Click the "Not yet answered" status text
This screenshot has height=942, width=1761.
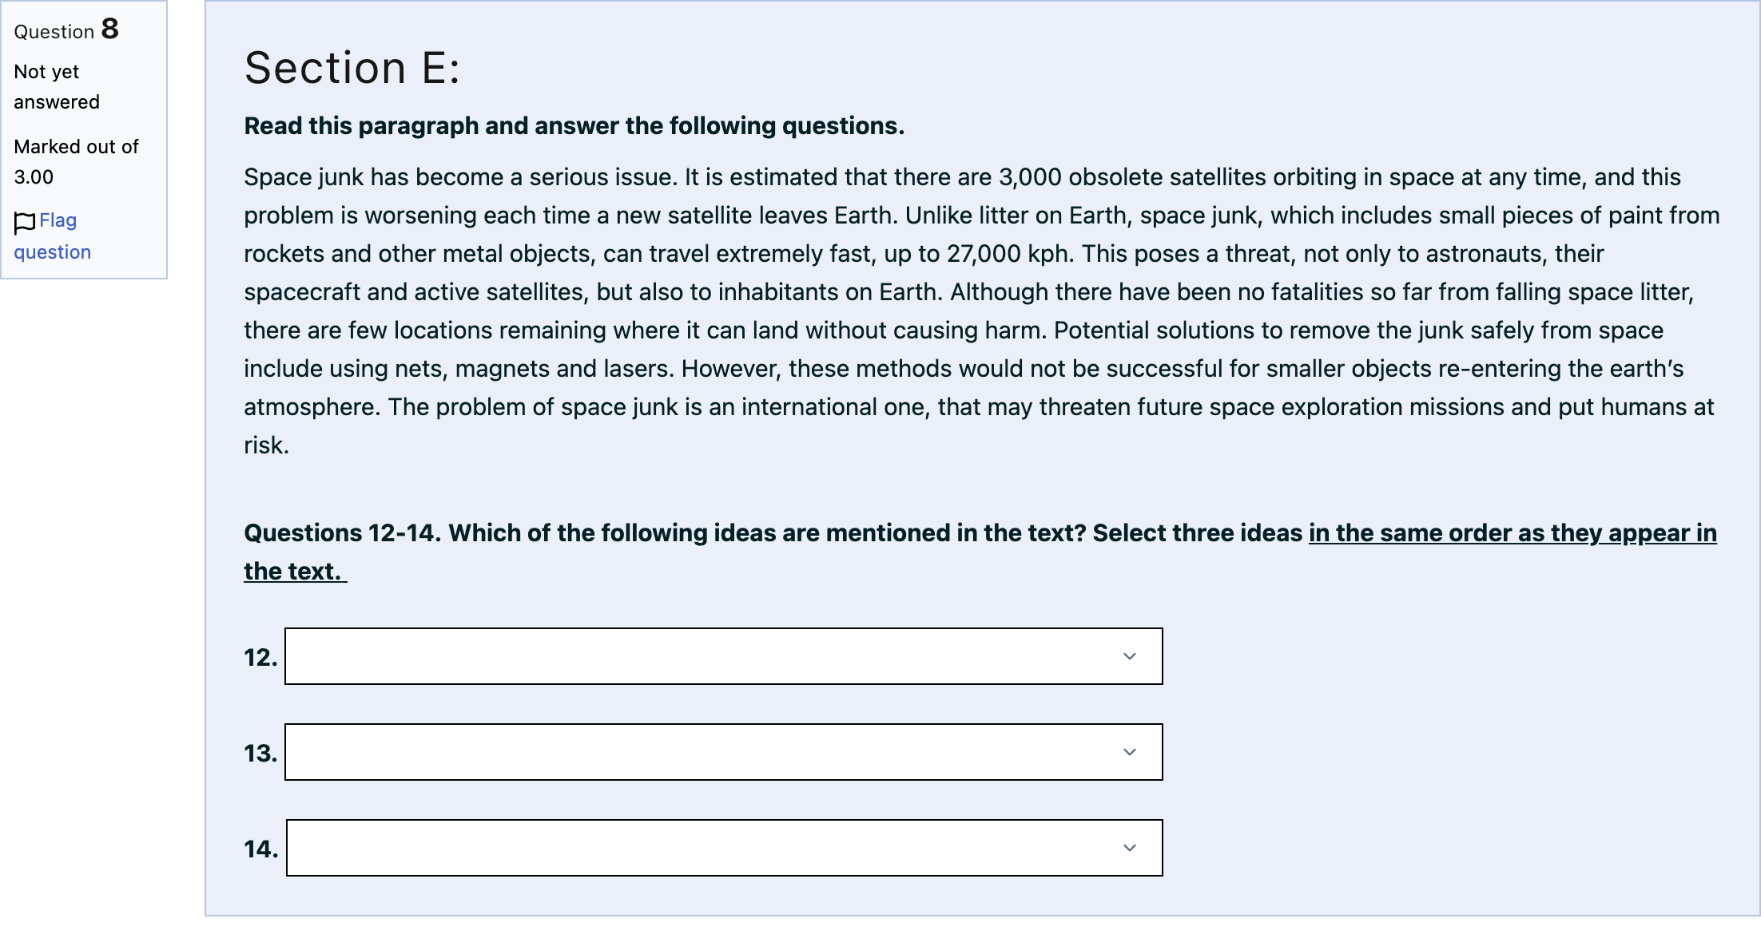pyautogui.click(x=57, y=87)
